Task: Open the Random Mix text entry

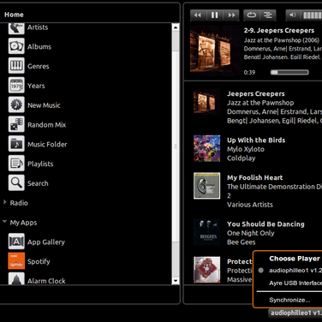Action: [x=47, y=125]
